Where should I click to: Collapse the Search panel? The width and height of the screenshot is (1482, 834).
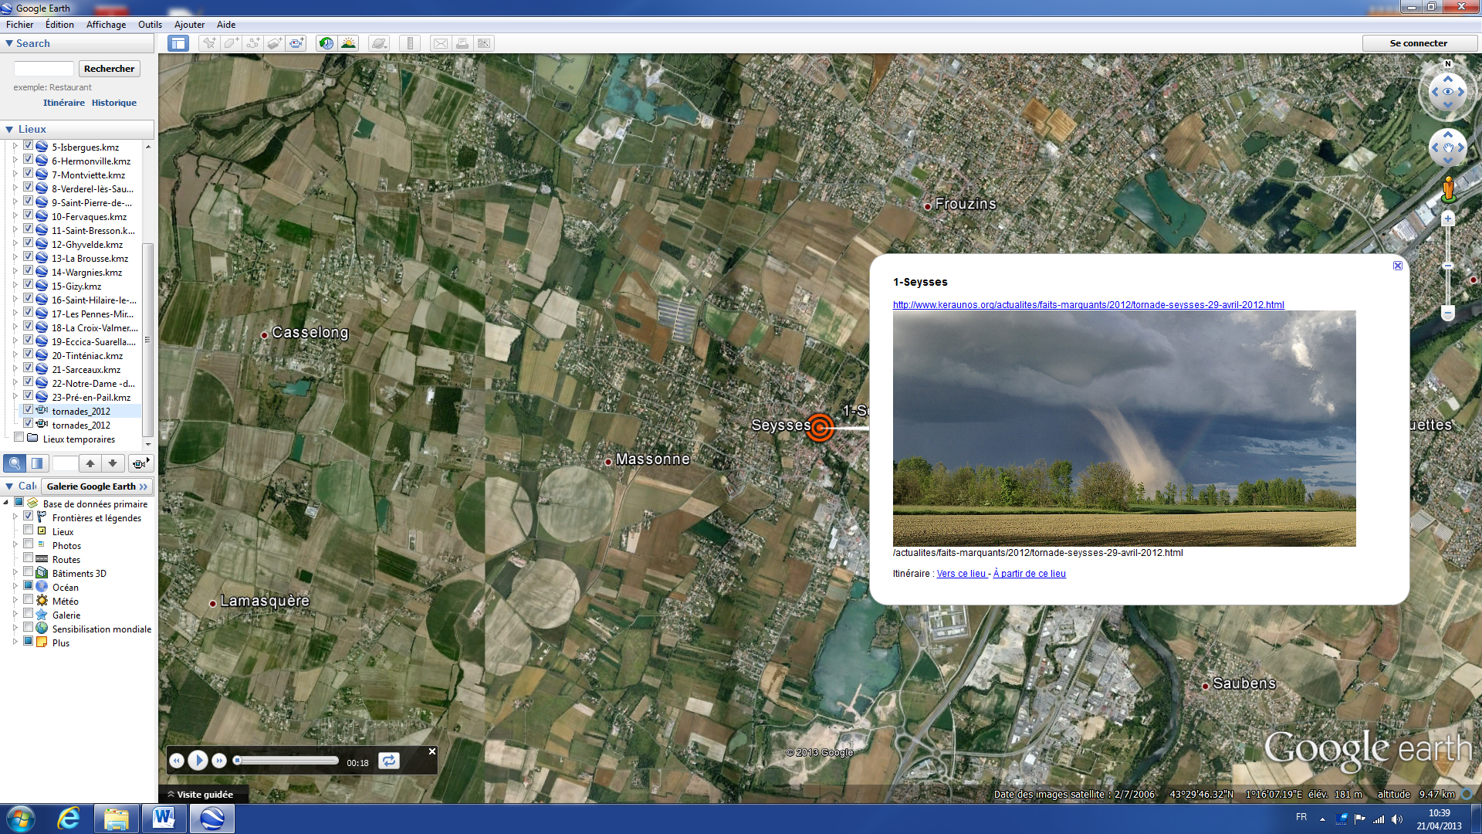(9, 43)
